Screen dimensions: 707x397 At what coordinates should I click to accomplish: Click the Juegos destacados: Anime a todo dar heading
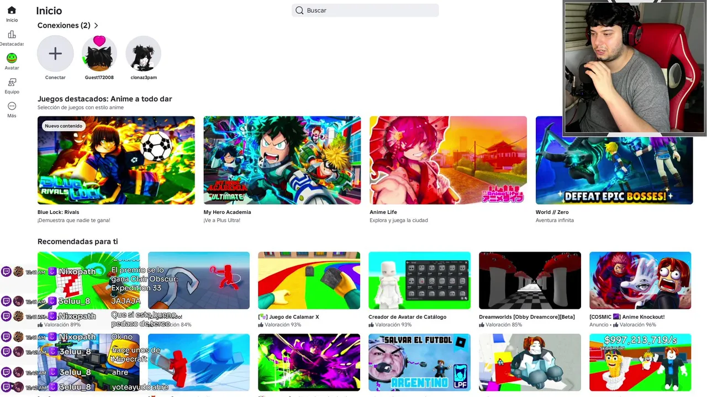pos(104,99)
